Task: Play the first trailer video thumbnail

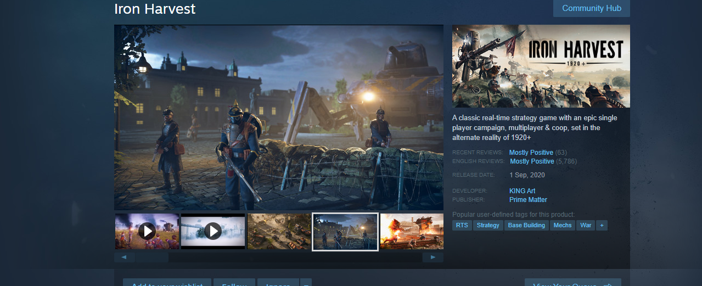Action: point(147,231)
